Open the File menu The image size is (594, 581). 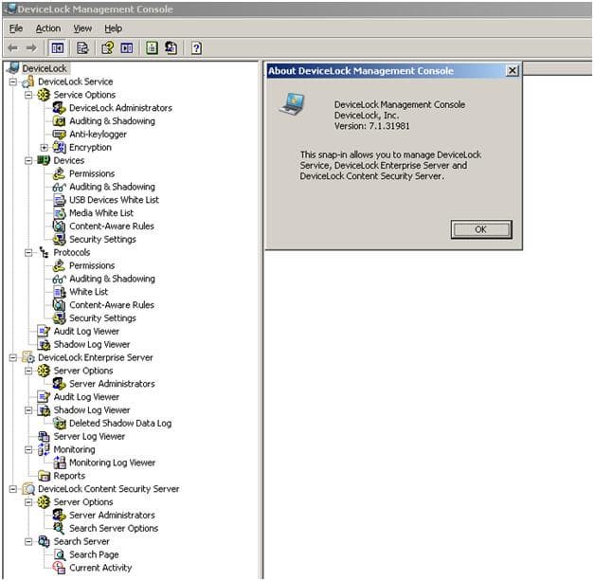[16, 28]
